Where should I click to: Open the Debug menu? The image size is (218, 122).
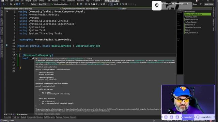42,1
